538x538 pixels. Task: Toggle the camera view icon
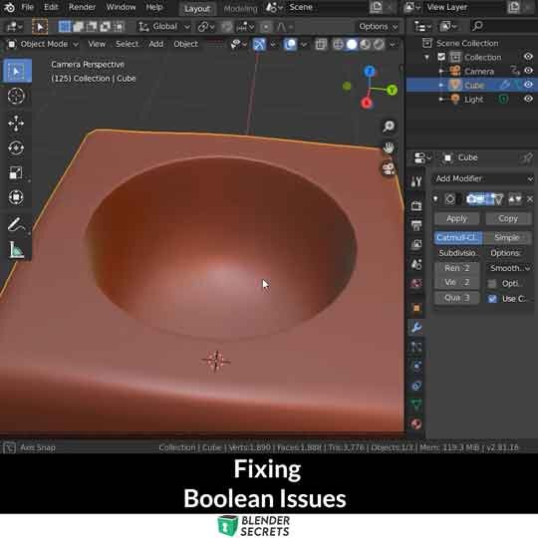(x=389, y=168)
